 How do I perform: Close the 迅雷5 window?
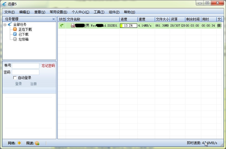click(217, 3)
